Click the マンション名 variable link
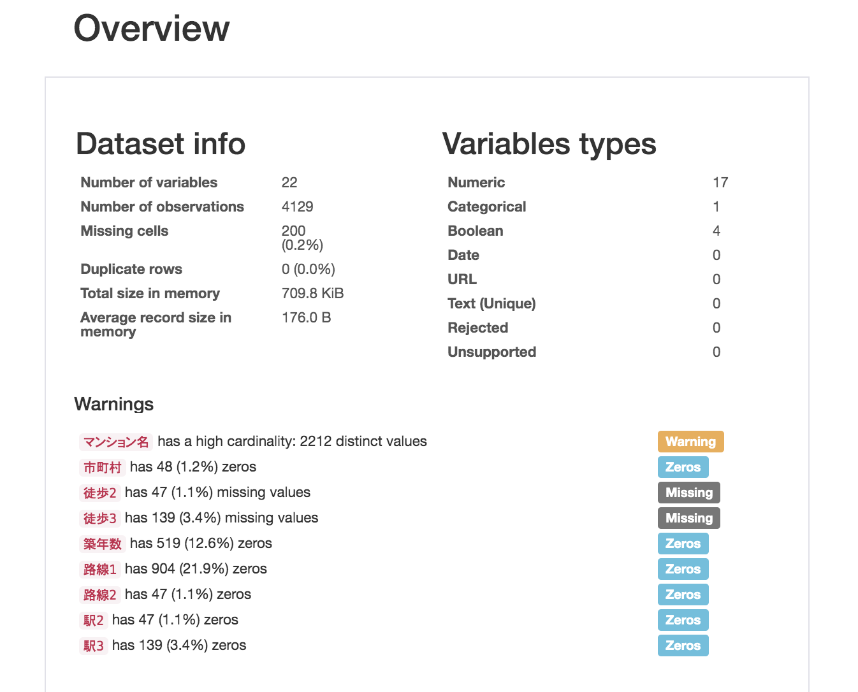Screen dimensions: 858x692 pos(115,442)
